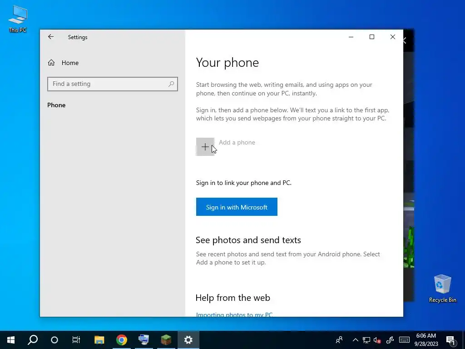The image size is (465, 349).
Task: Open Importing photos to my PC link
Action: coord(234,314)
